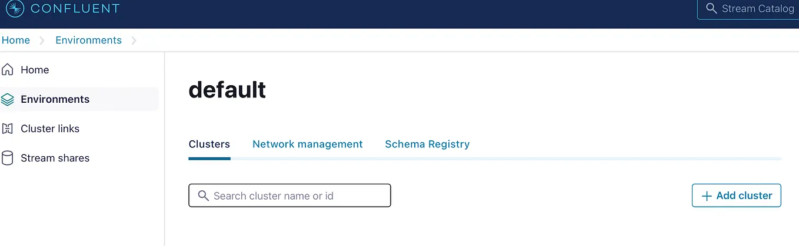
Task: Click the chevron after Home breadcrumb
Action: coord(42,41)
